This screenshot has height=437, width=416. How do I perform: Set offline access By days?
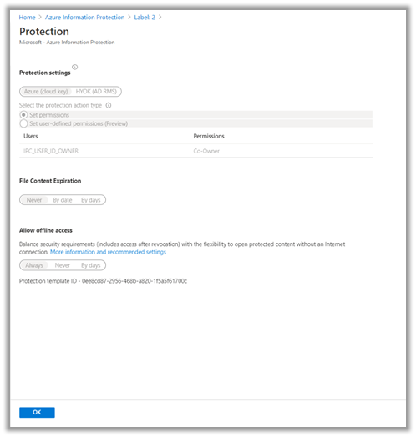(91, 265)
